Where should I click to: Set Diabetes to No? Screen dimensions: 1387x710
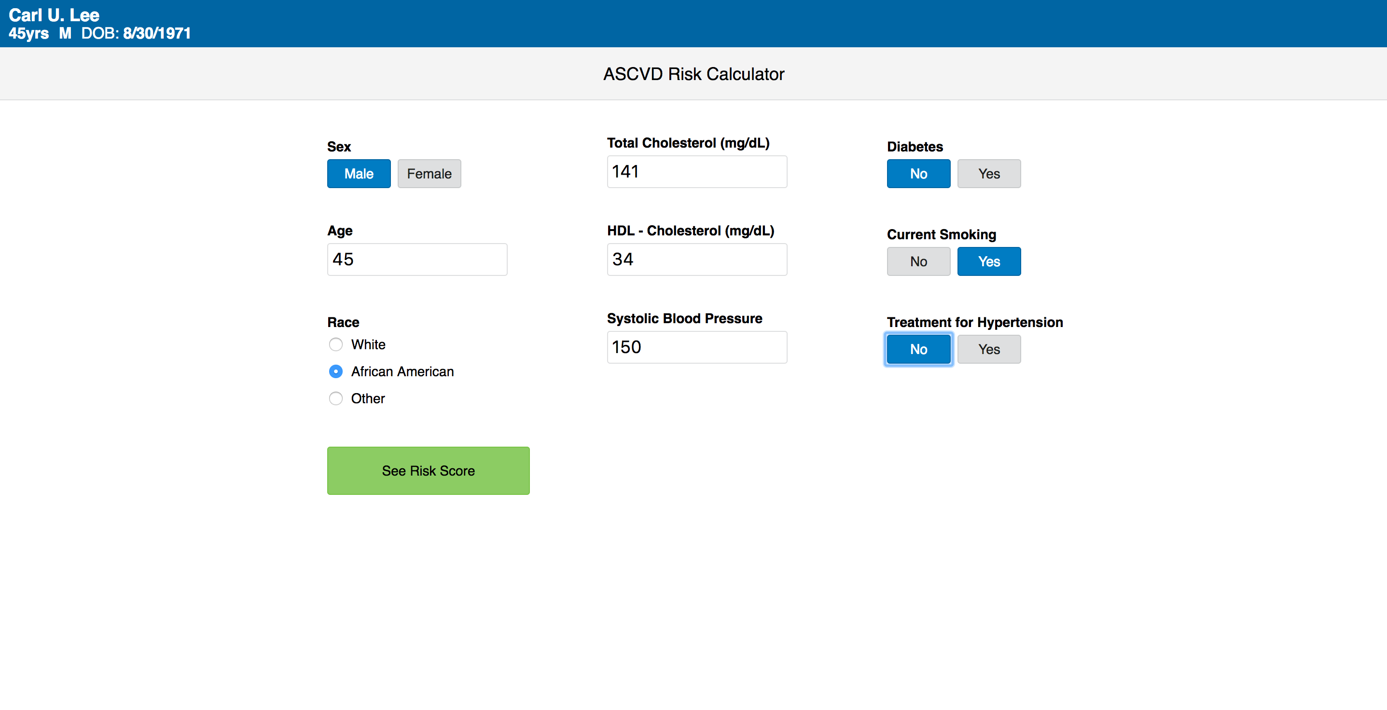(918, 173)
